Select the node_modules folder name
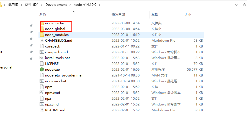The height and width of the screenshot is (132, 247). click(57, 35)
